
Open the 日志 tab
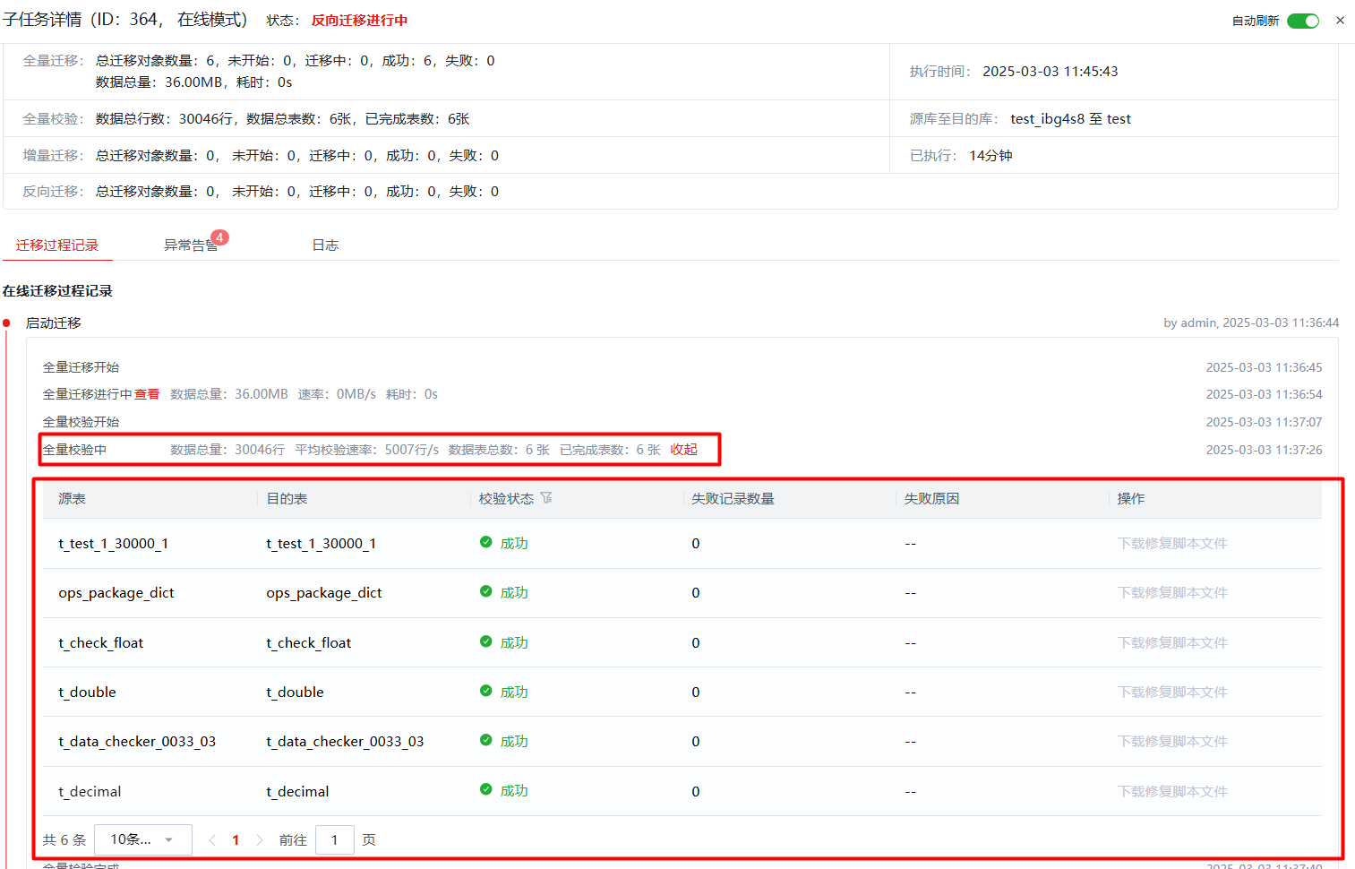(325, 245)
